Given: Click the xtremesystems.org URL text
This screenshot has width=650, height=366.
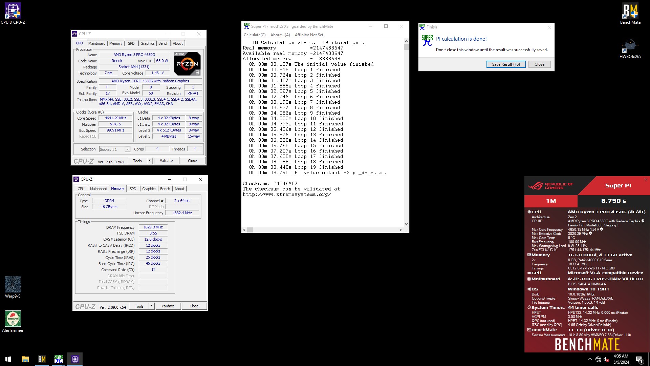Looking at the screenshot, I should coord(287,195).
